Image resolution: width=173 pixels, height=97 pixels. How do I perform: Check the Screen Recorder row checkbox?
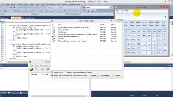(53, 30)
